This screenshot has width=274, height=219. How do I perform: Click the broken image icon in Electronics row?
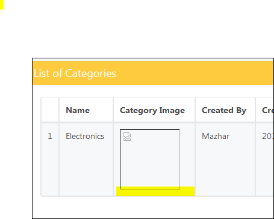click(127, 137)
